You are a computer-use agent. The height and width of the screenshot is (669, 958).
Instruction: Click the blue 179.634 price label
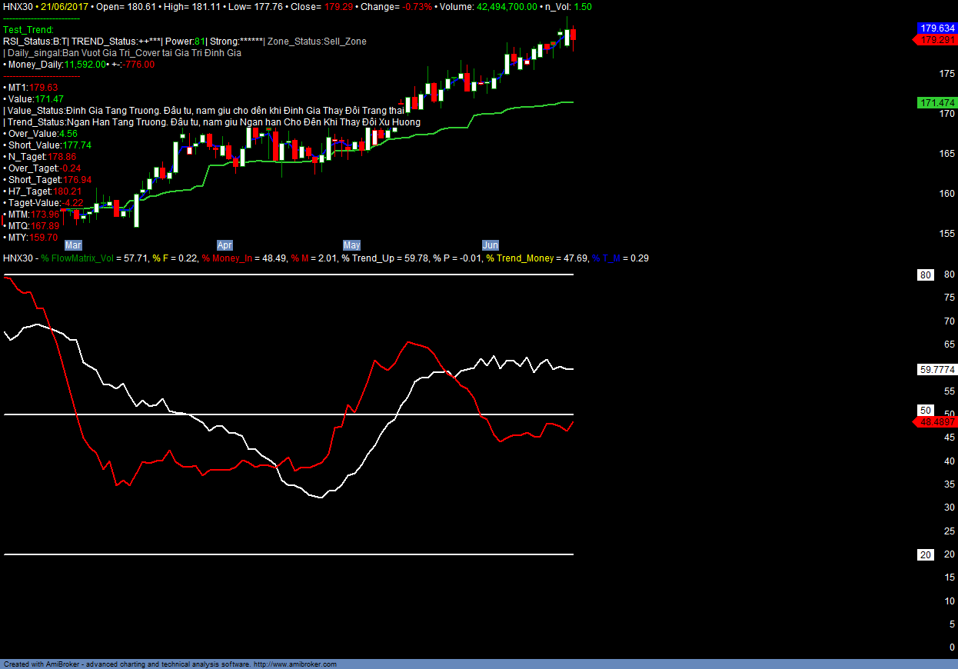click(x=936, y=28)
